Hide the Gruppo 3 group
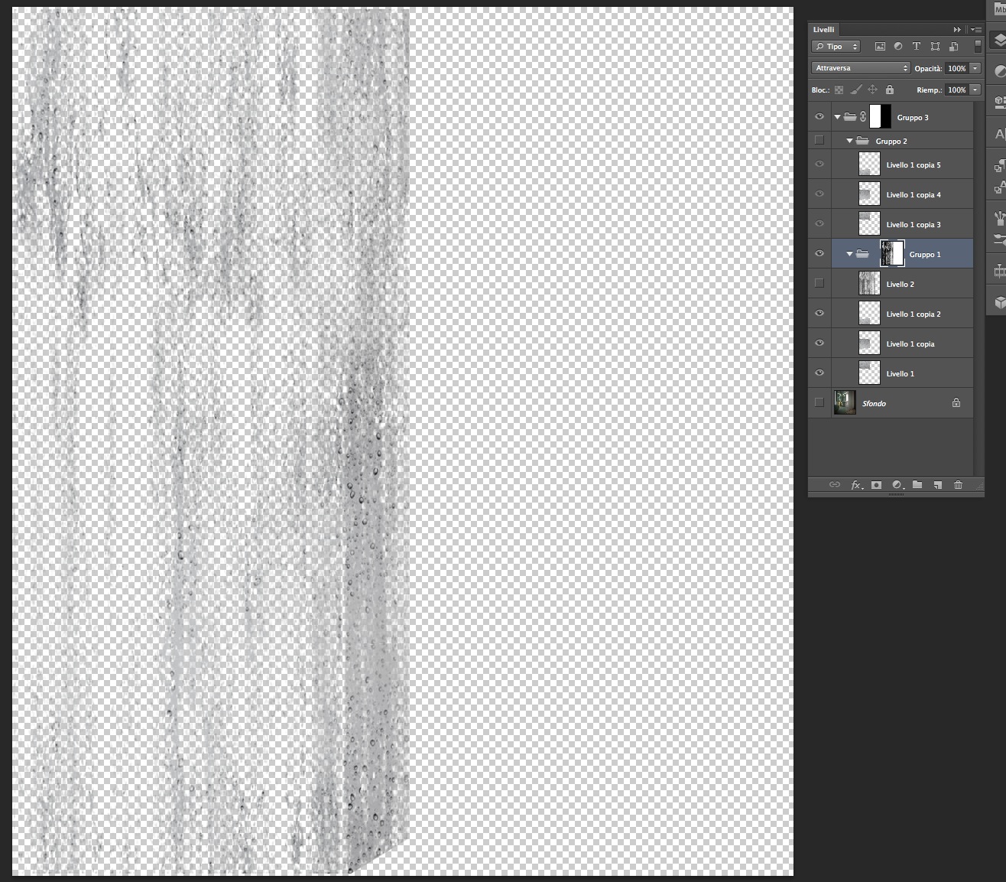This screenshot has height=882, width=1006. (x=819, y=117)
